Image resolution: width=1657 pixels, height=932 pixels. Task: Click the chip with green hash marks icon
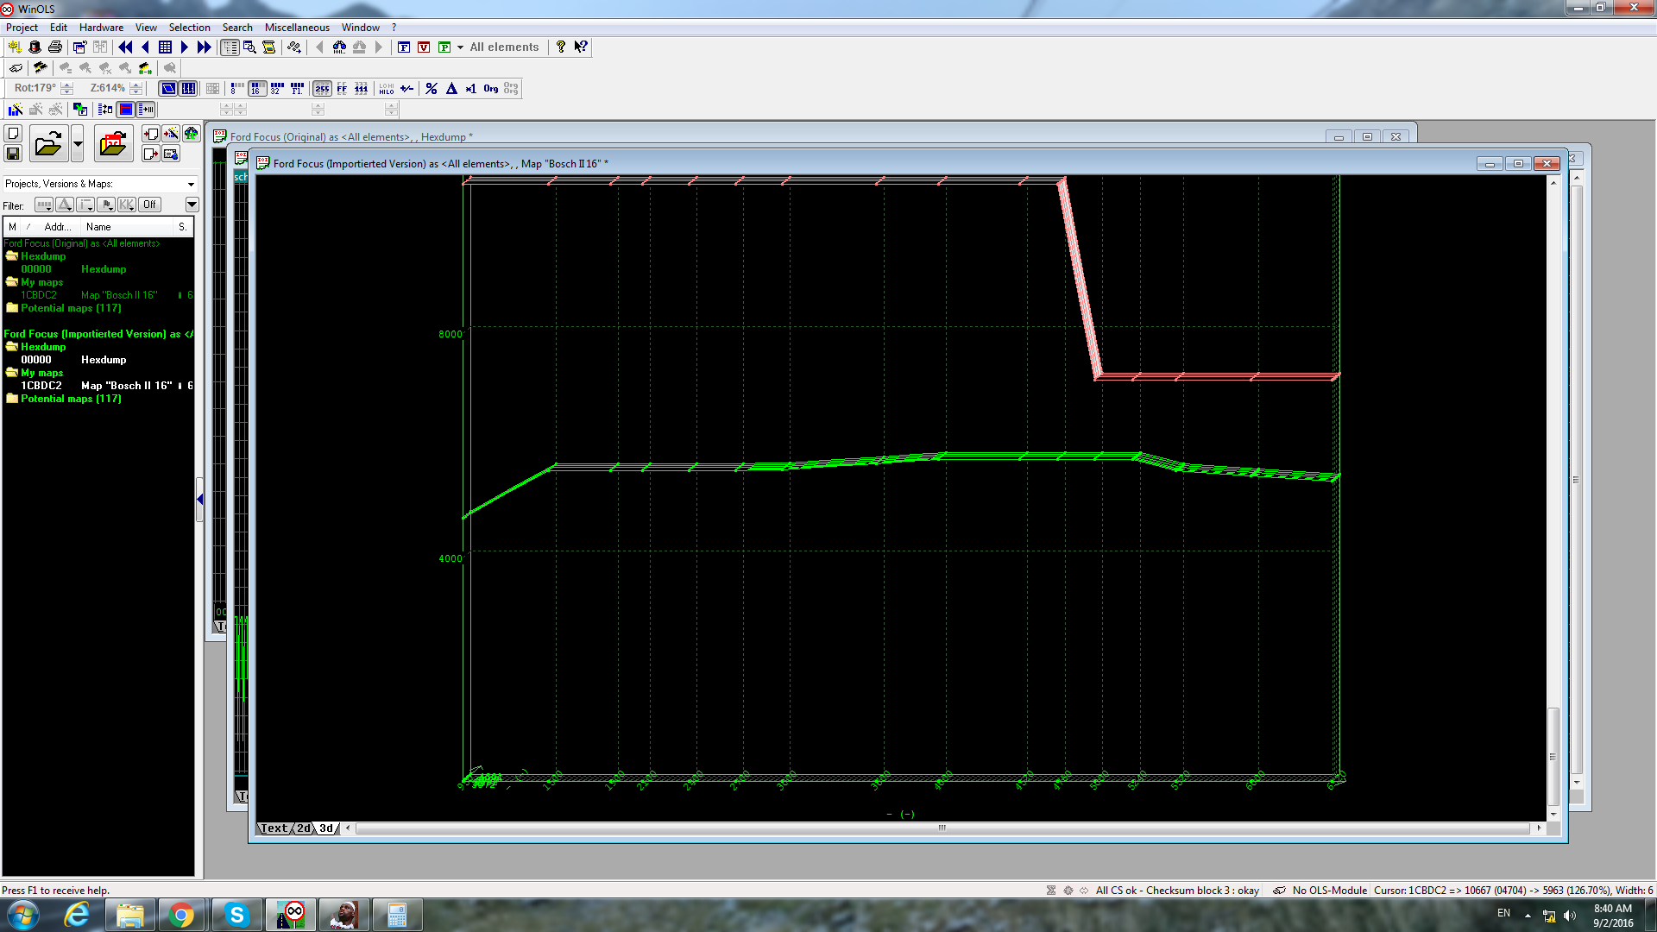tap(145, 67)
